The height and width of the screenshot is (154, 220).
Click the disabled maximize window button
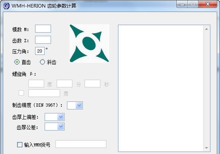click(x=193, y=4)
